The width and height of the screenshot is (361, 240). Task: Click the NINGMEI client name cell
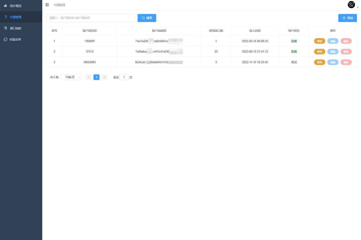pyautogui.click(x=90, y=62)
